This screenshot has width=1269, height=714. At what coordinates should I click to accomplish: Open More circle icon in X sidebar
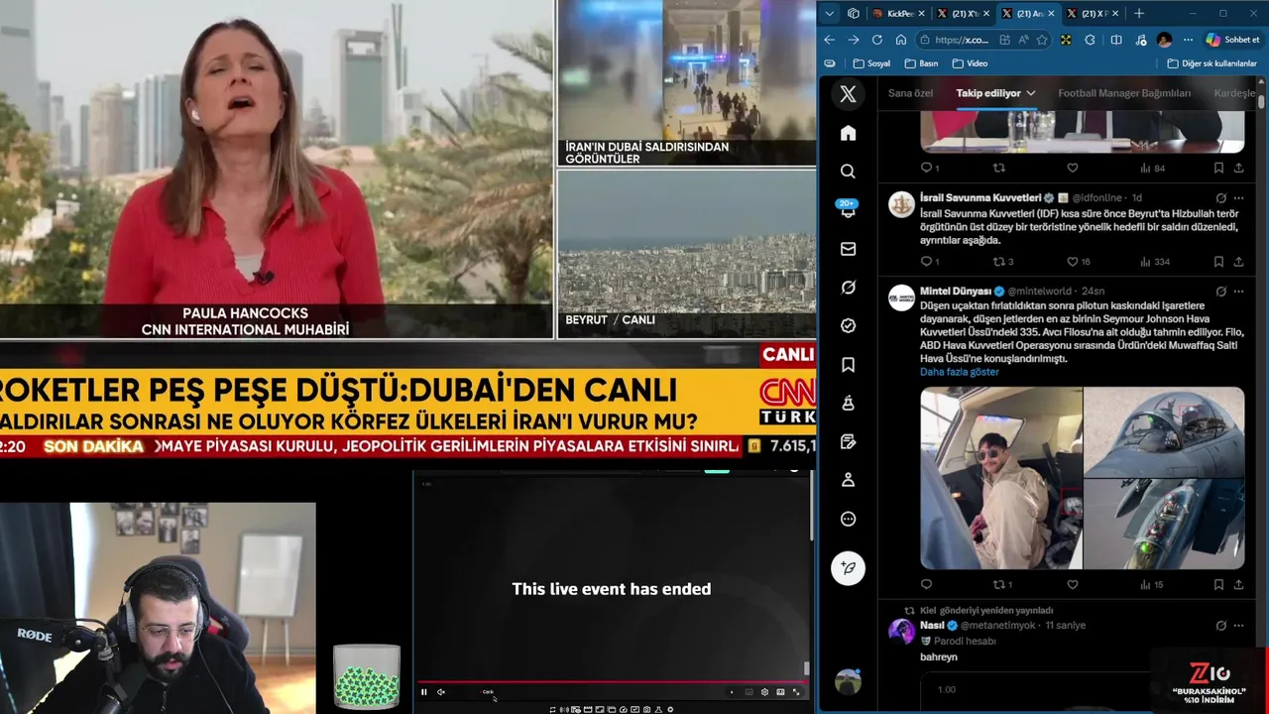click(848, 519)
